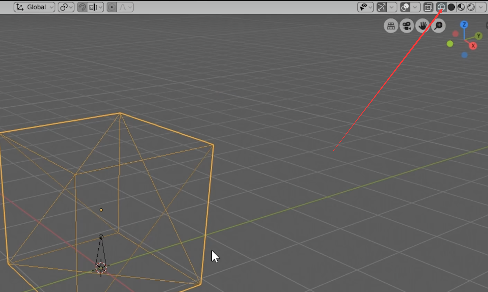This screenshot has width=488, height=292.
Task: Open the object visibility and selectability dropdown
Action: point(365,7)
